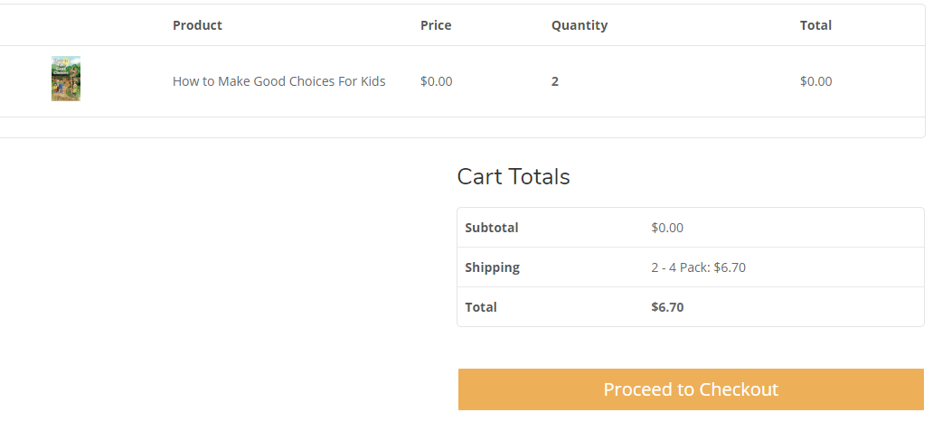Screen dimensions: 952x431
Task: Click the empty row beneath the product row
Action: point(462,126)
